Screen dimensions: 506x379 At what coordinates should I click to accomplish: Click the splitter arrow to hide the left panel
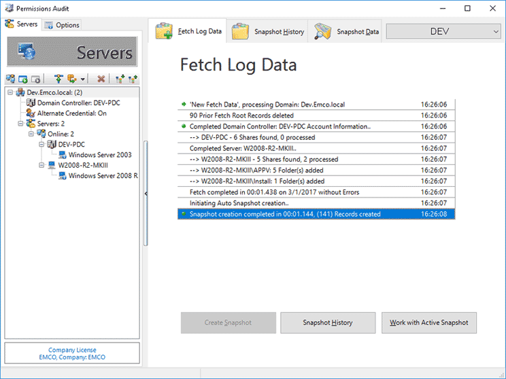pyautogui.click(x=146, y=194)
